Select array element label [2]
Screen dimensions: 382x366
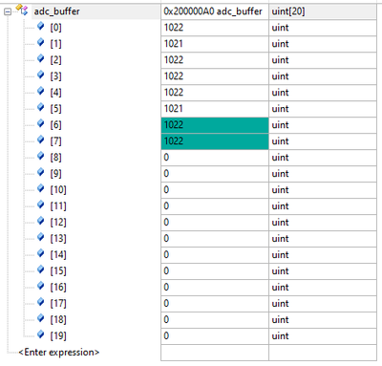(55, 60)
